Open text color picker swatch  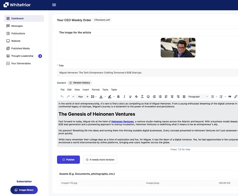(101, 97)
